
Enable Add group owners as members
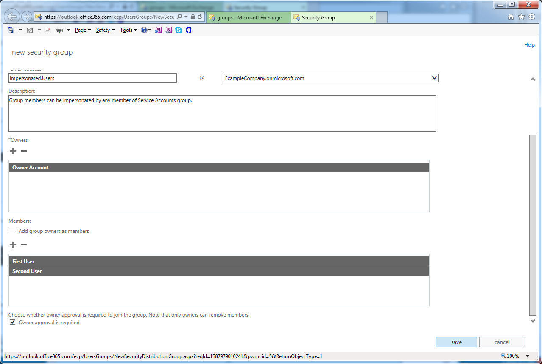(x=13, y=231)
